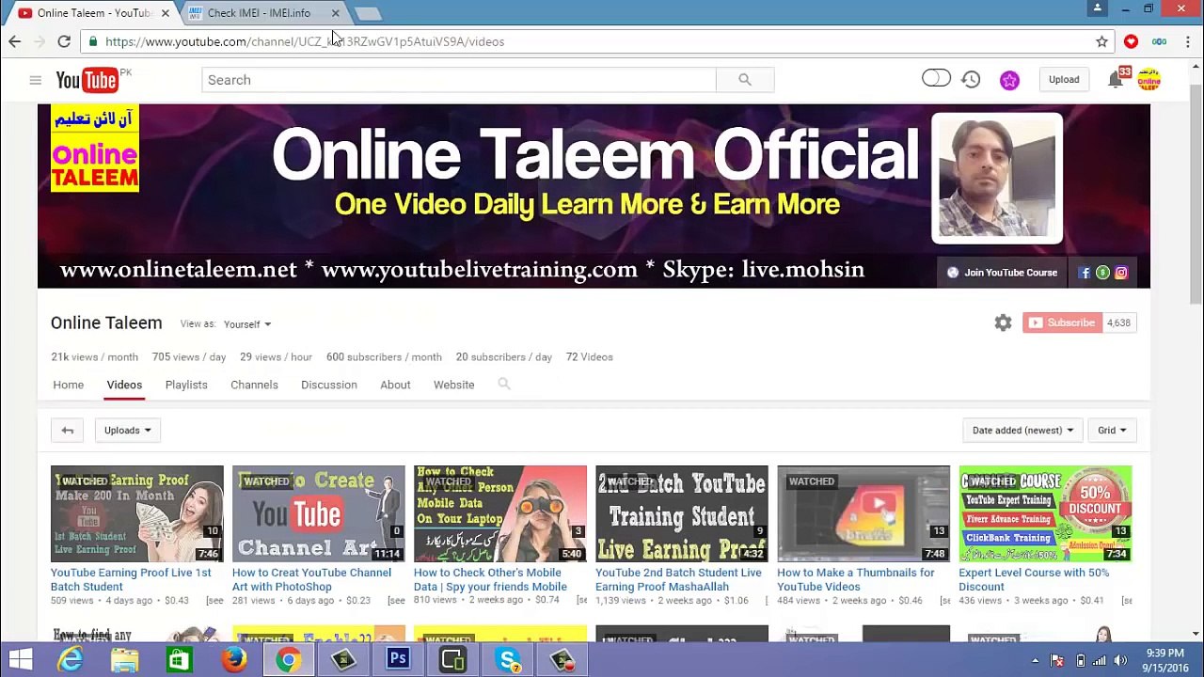The height and width of the screenshot is (677, 1204).
Task: Launch Internet Explorer from the taskbar
Action: [71, 659]
